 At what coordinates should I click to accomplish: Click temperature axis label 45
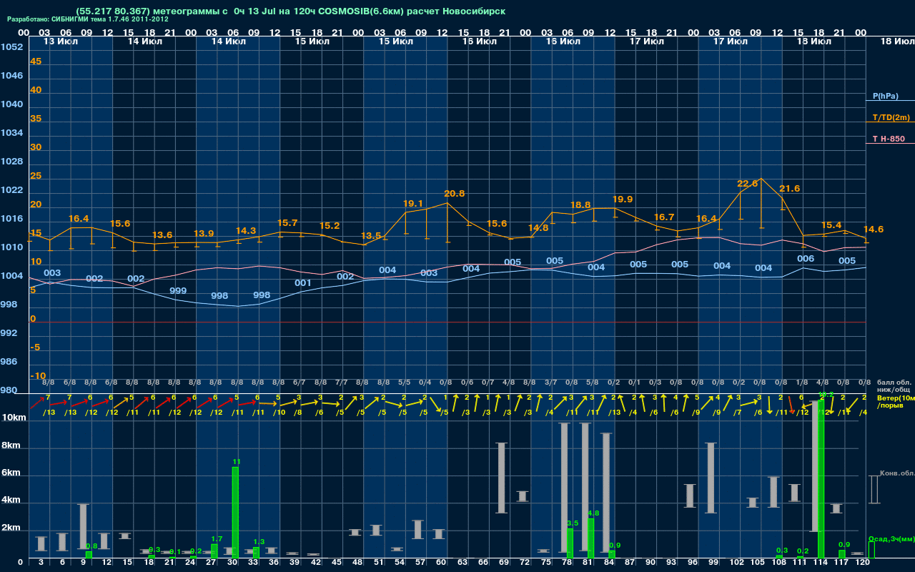tap(36, 61)
